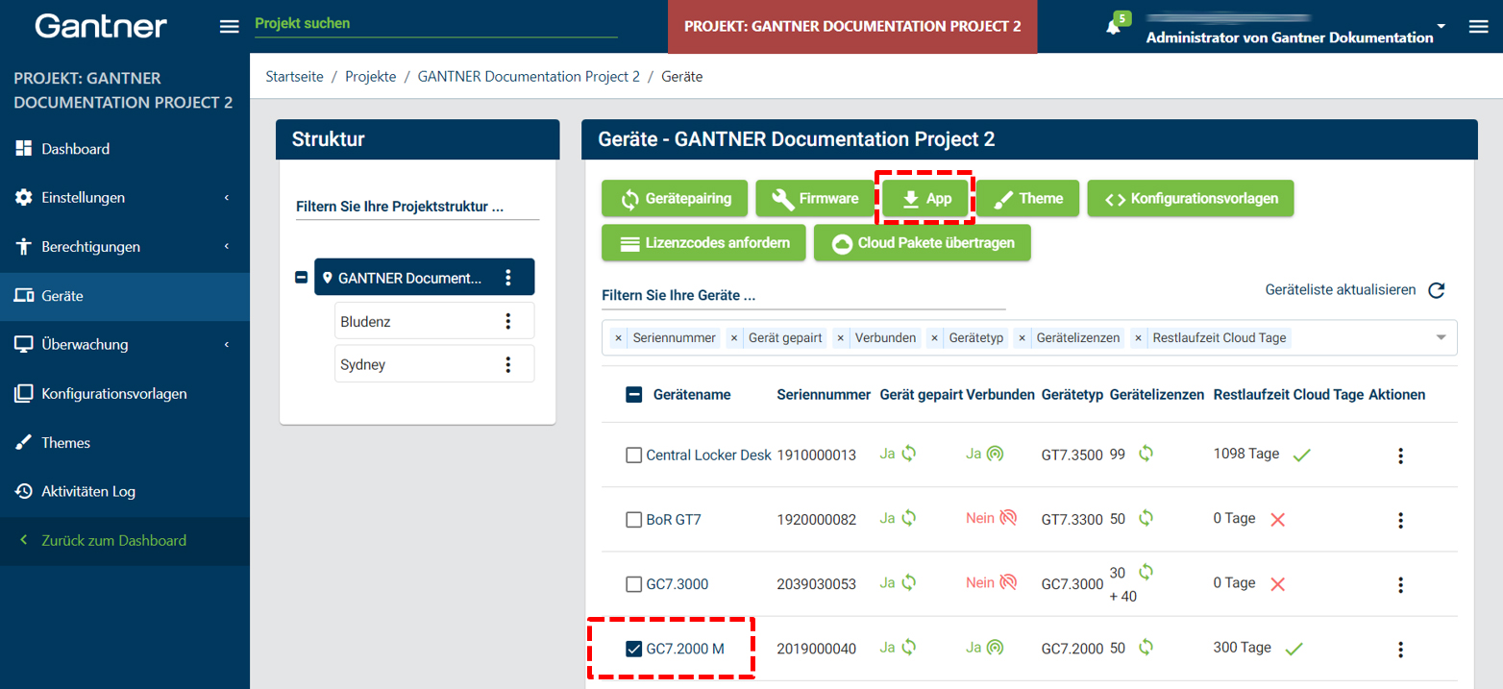The width and height of the screenshot is (1503, 689).
Task: Click pairing sync icon in the GC7.3000 row
Action: click(x=908, y=582)
